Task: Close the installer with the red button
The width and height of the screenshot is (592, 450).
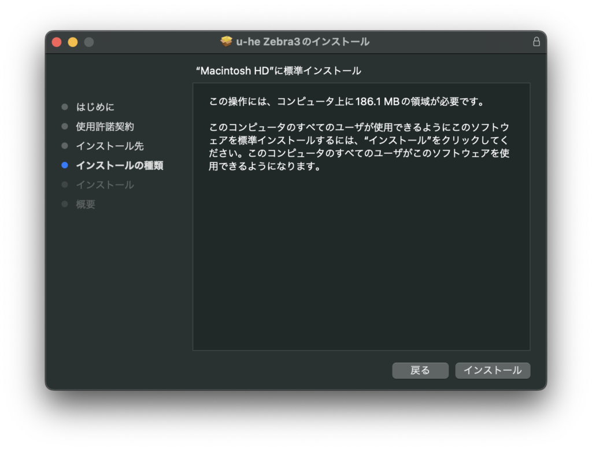Action: click(57, 42)
